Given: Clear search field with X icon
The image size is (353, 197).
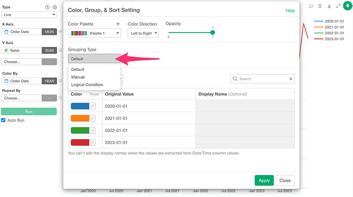Looking at the screenshot, I should (291, 79).
